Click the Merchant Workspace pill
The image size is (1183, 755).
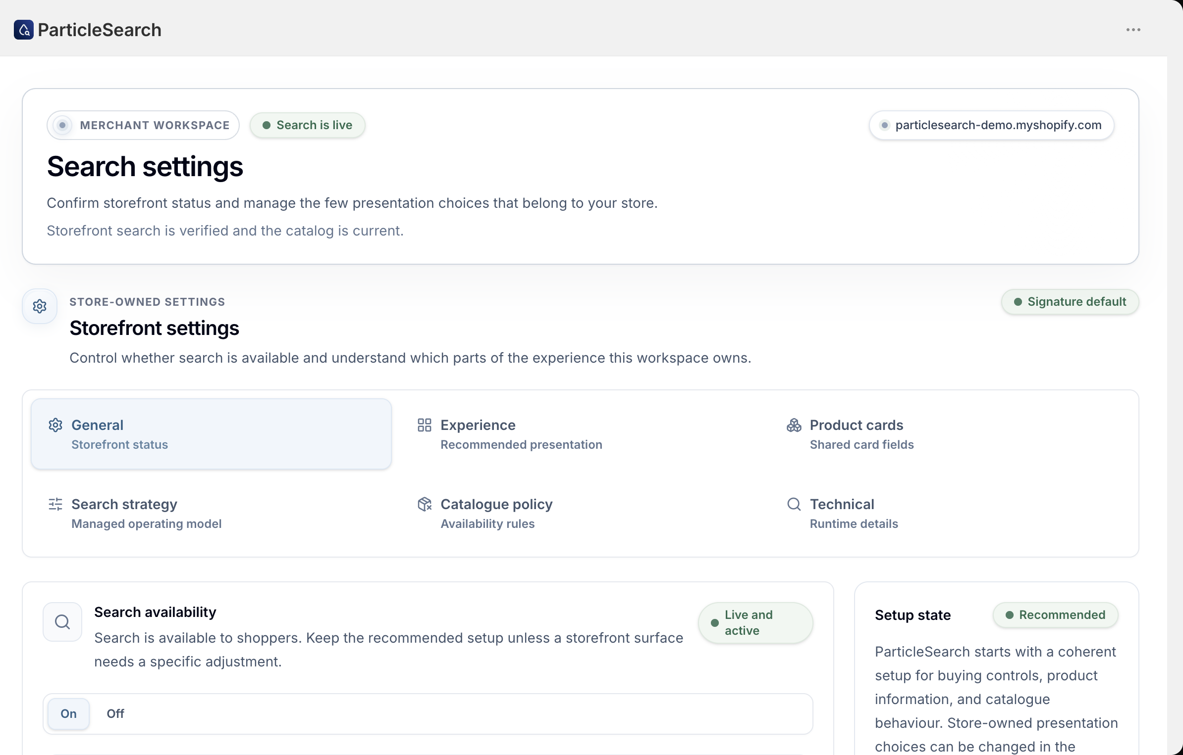tap(143, 125)
